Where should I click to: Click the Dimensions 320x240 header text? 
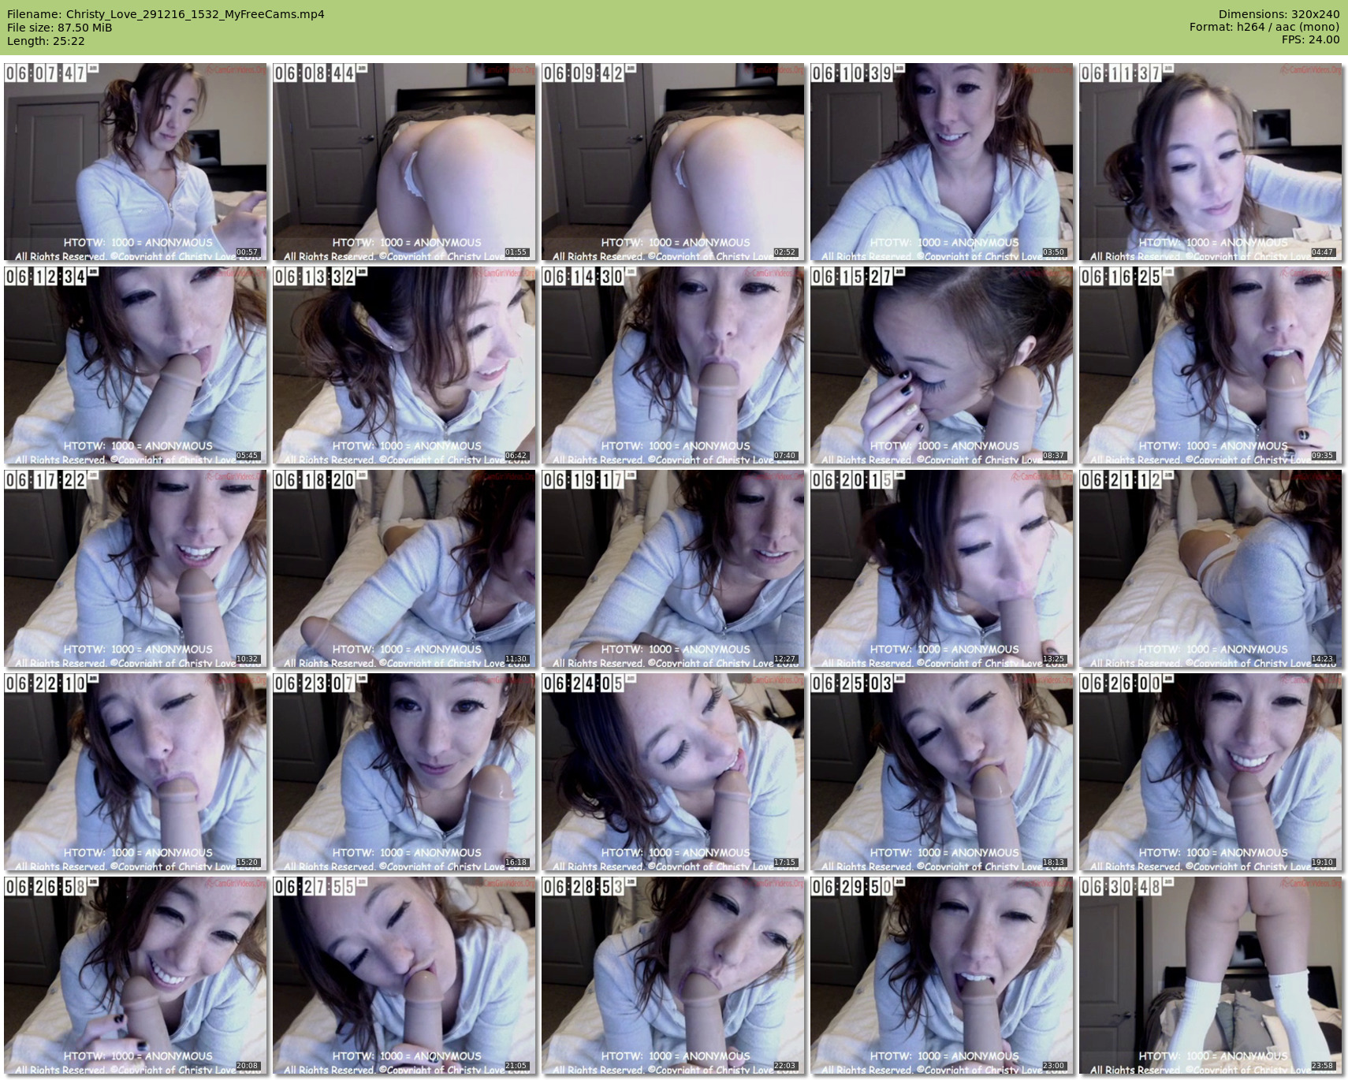coord(1279,14)
